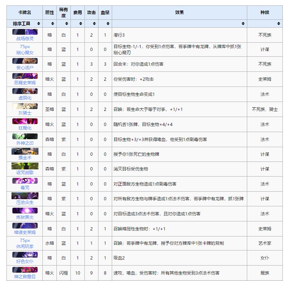Image resolution: width=290 pixels, height=281 pixels.
Task: Sort table by 属性 column arrows
Action: coord(52,24)
